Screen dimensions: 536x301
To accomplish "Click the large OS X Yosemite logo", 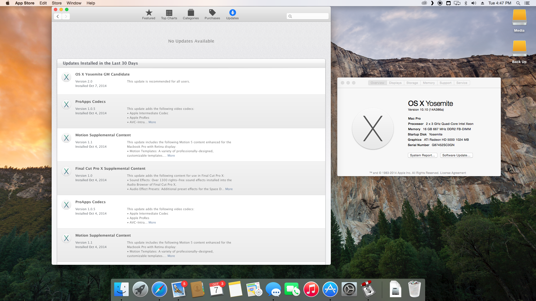I will (373, 128).
